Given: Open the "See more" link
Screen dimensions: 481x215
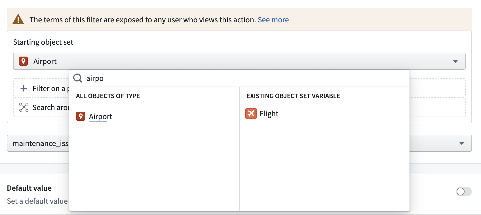Looking at the screenshot, I should tap(273, 20).
